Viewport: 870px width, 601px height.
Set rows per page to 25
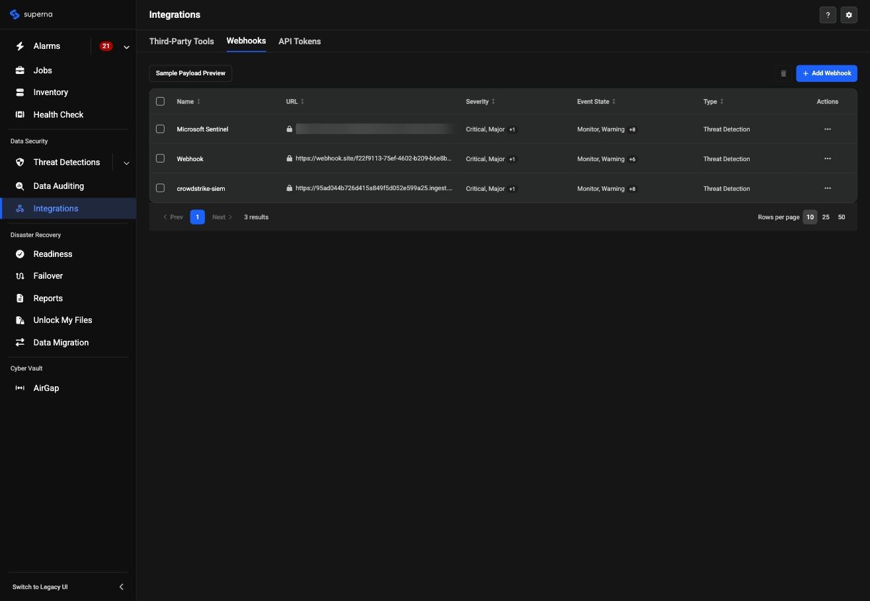(x=826, y=217)
